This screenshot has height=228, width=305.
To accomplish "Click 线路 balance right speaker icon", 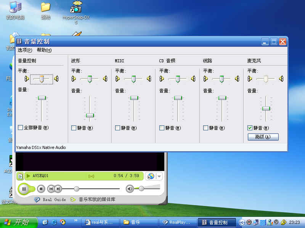I will (x=237, y=79).
